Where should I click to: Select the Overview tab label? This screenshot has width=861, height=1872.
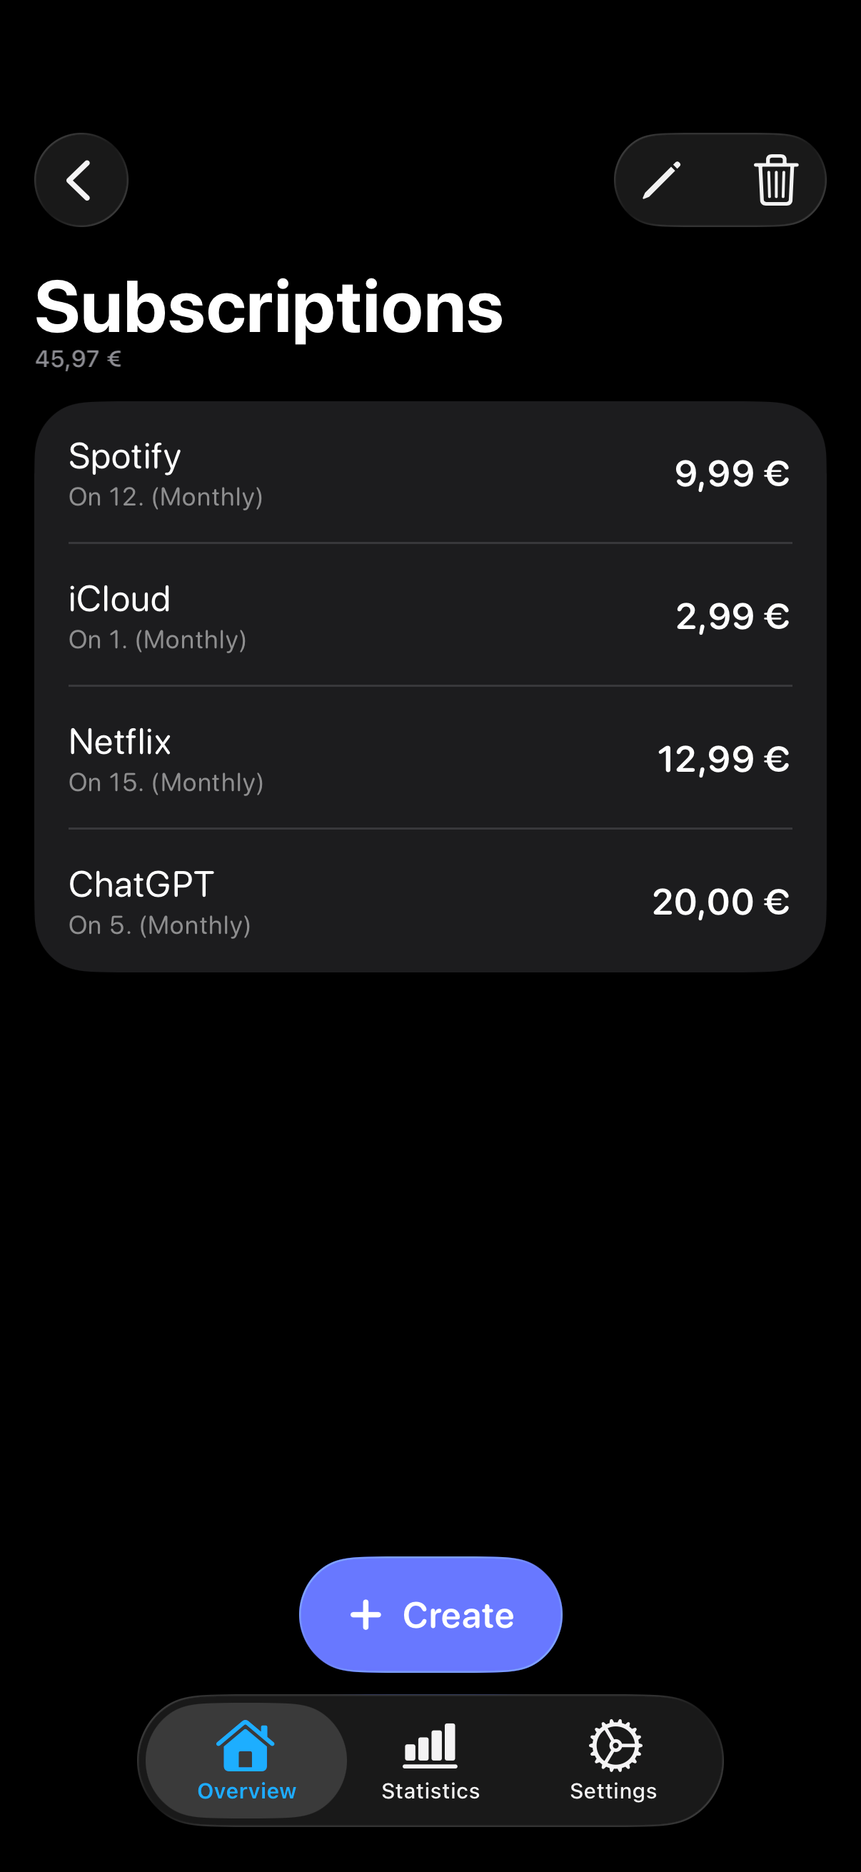(246, 1791)
